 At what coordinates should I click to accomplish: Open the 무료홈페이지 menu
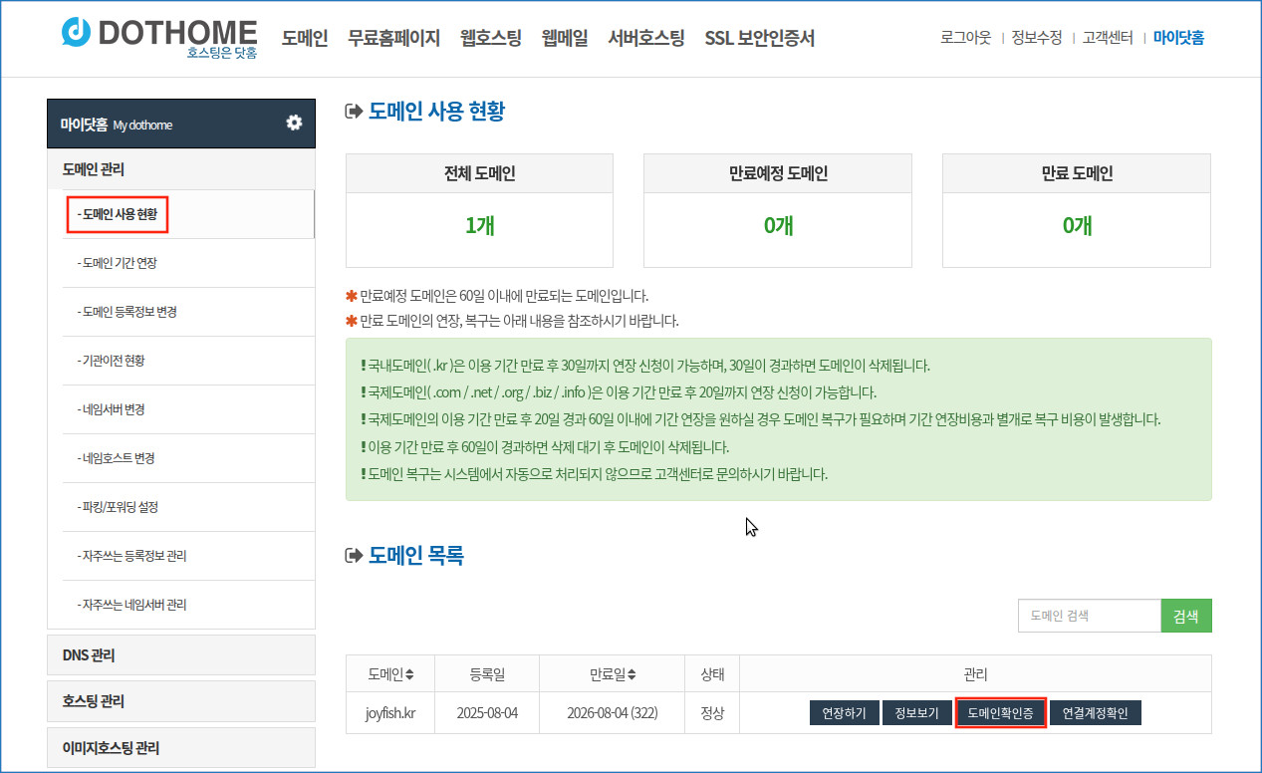point(393,39)
